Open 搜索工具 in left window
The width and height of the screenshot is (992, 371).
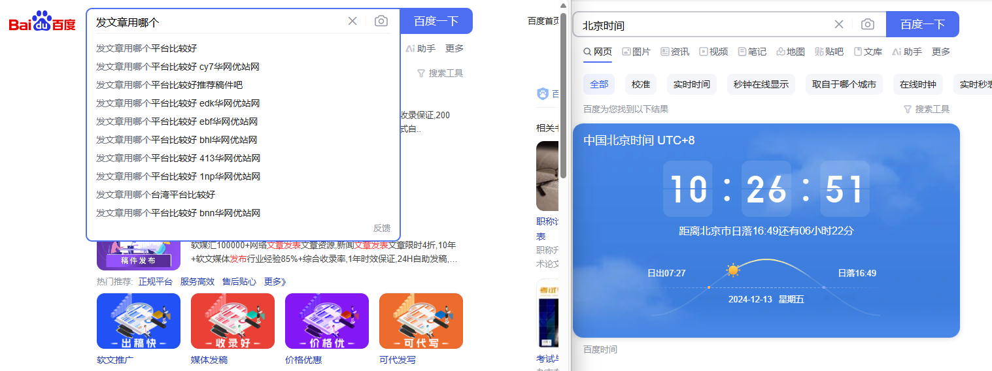click(440, 73)
